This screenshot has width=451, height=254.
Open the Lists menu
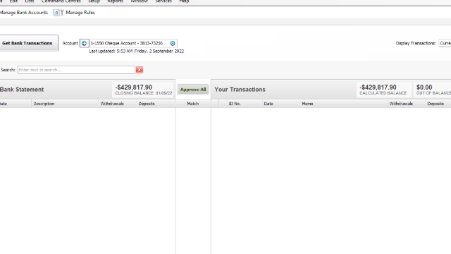click(x=30, y=1)
